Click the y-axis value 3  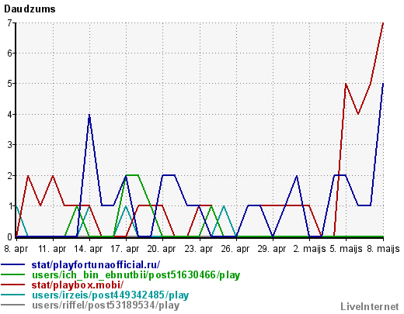10,145
